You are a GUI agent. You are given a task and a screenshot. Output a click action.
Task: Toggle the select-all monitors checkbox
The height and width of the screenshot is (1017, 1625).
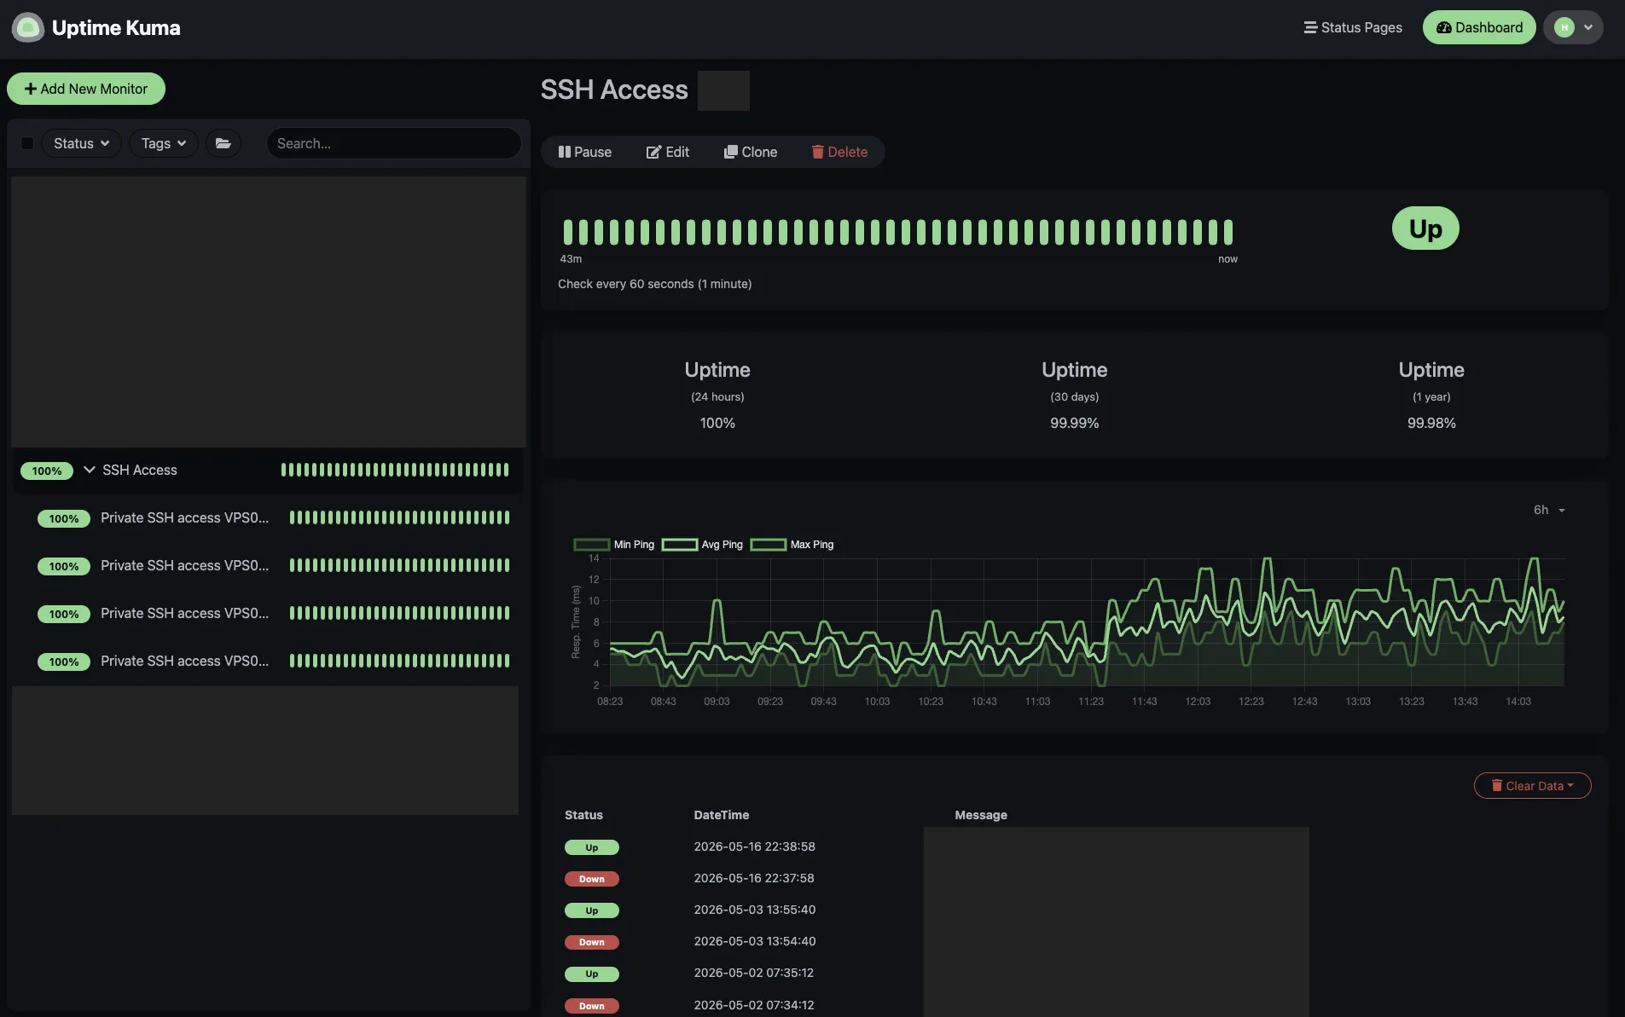pyautogui.click(x=27, y=143)
